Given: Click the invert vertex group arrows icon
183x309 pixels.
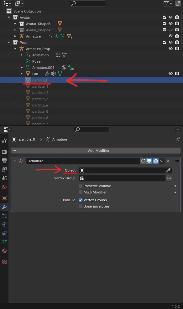Looking at the screenshot, I should pos(169,178).
